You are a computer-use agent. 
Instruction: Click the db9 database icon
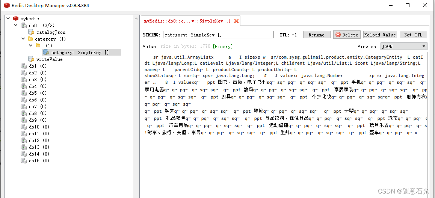(x=24, y=120)
